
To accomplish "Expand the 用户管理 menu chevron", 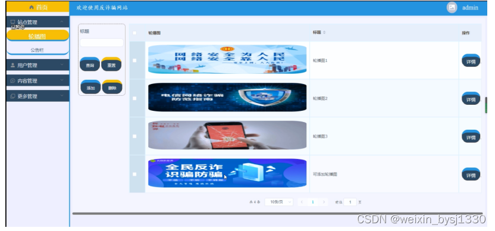I will [x=62, y=65].
